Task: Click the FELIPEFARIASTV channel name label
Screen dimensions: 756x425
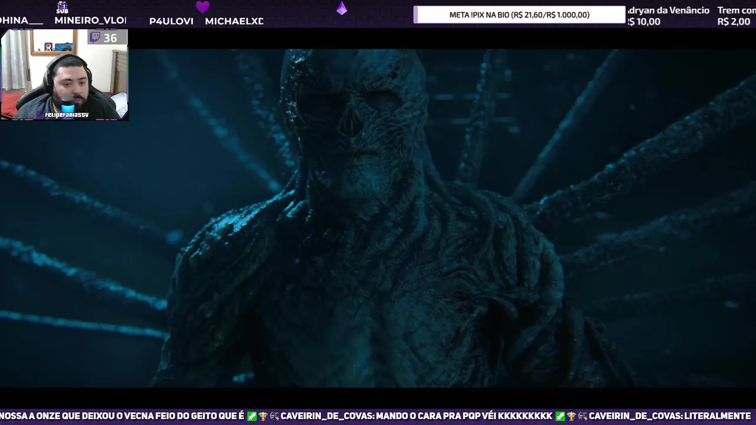Action: (67, 115)
